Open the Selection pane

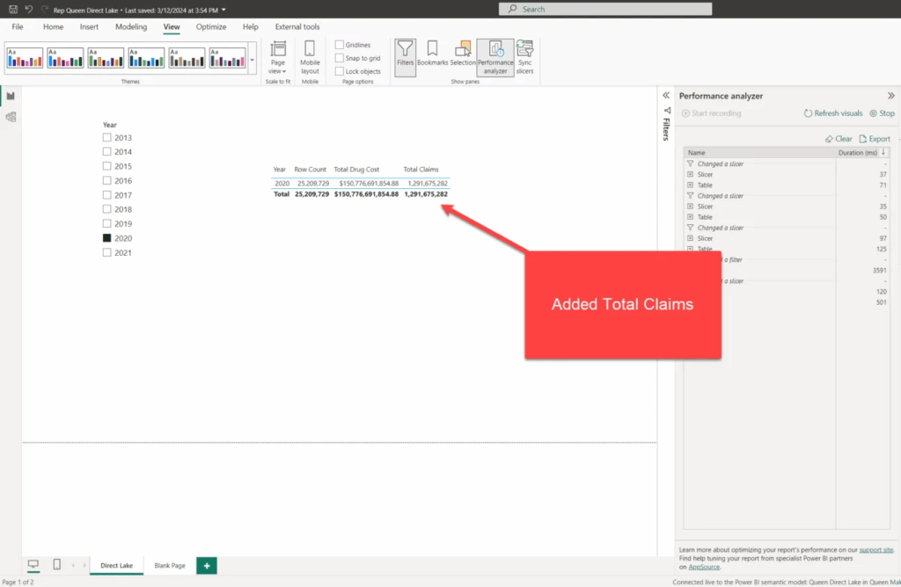coord(463,55)
